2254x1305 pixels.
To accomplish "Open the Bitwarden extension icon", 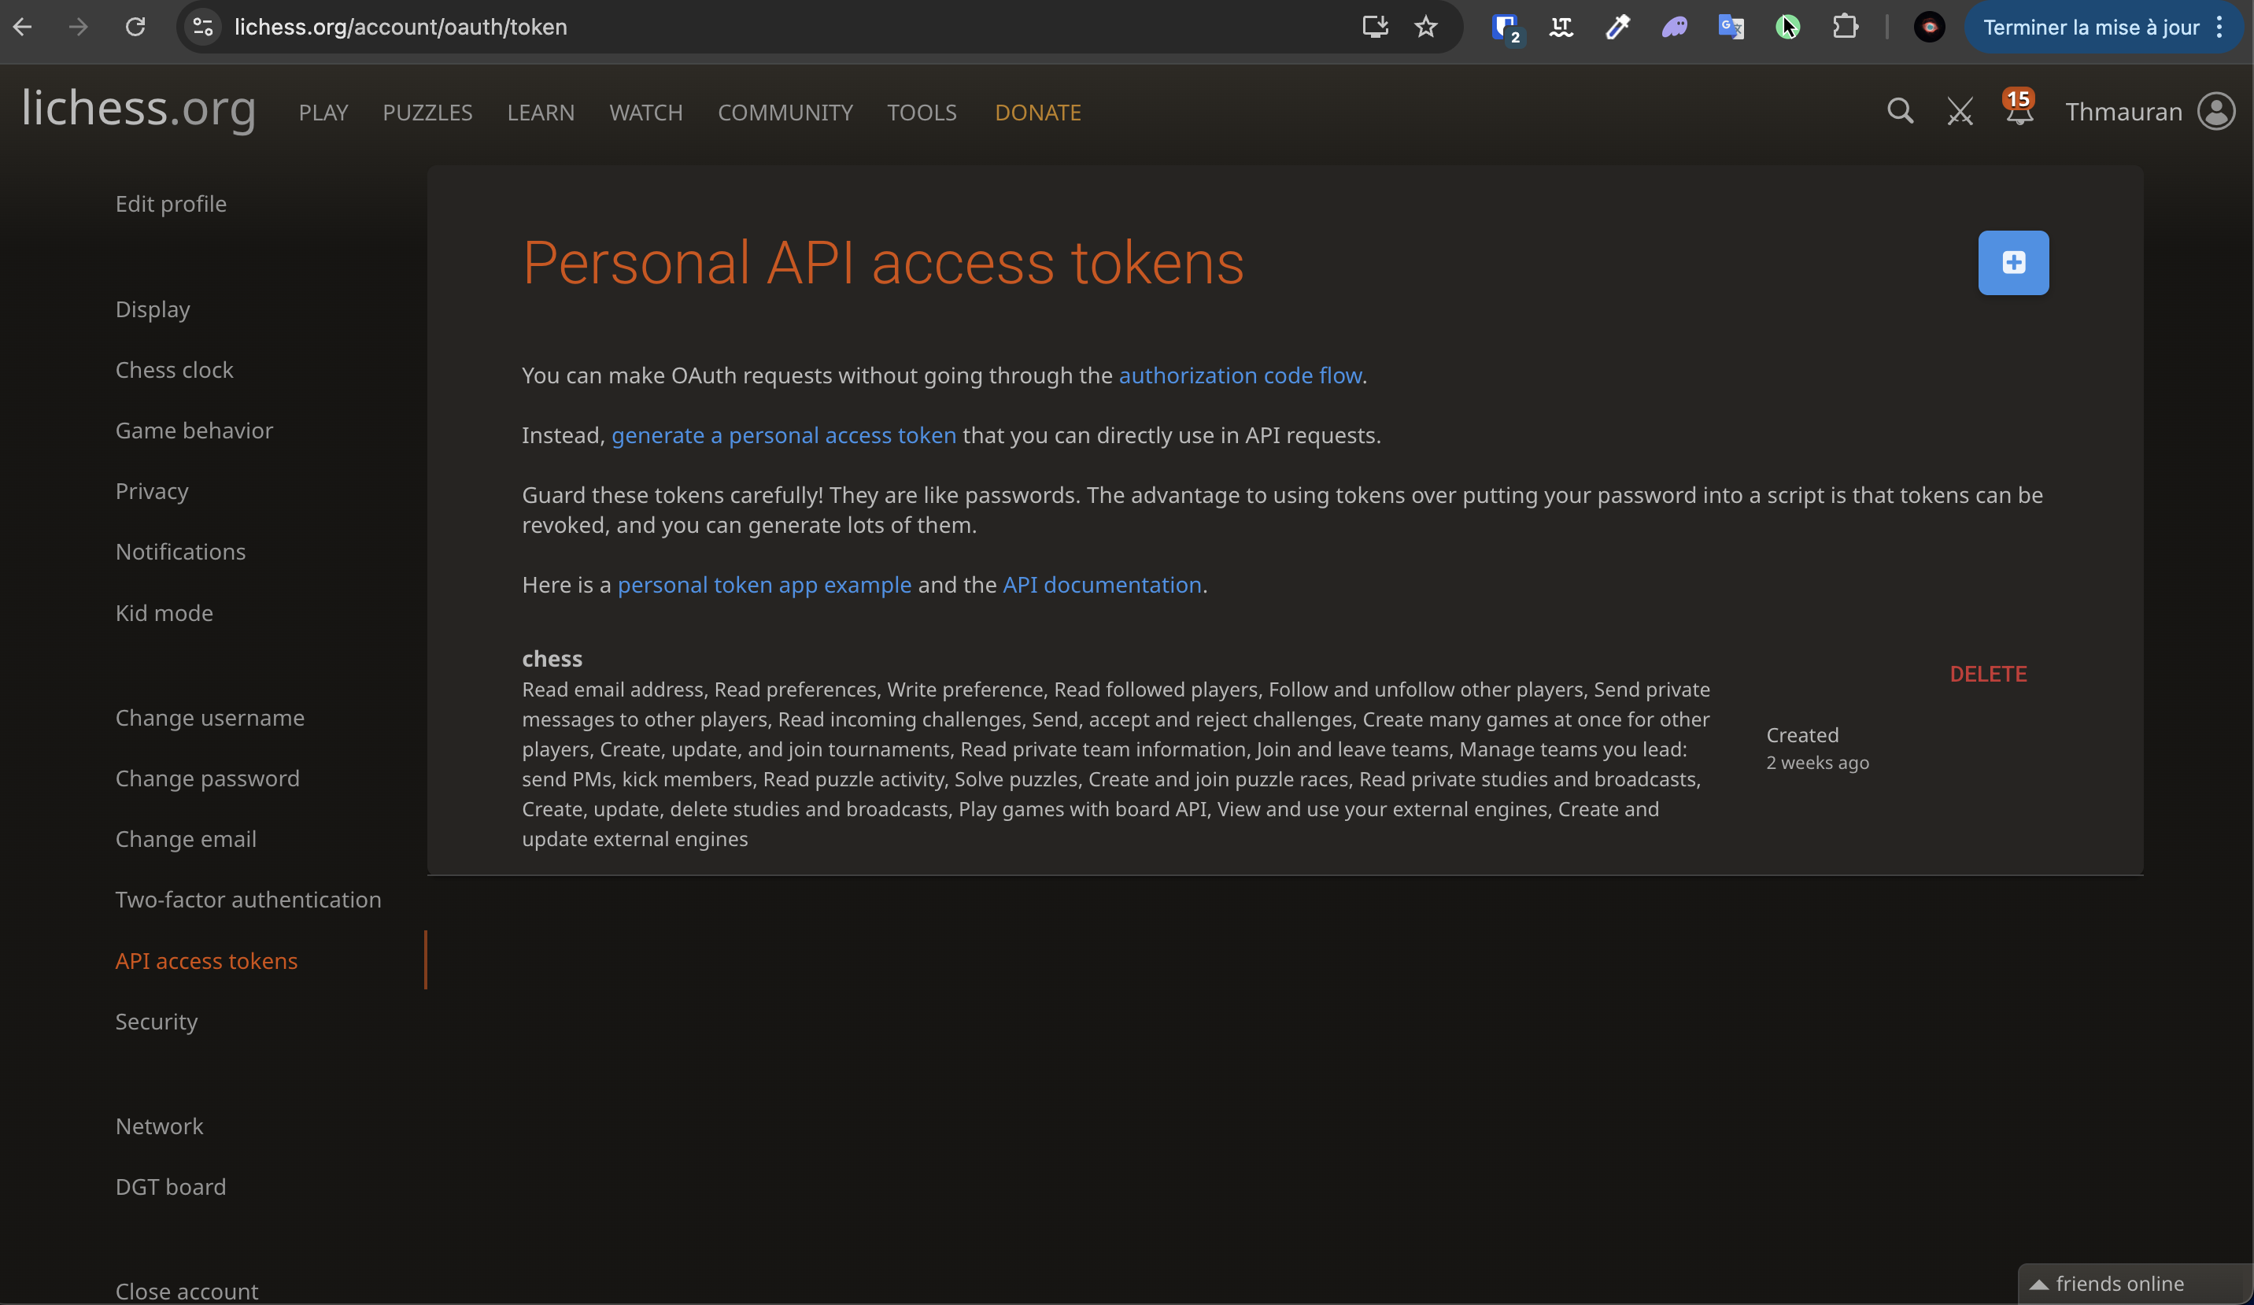I will point(1506,27).
